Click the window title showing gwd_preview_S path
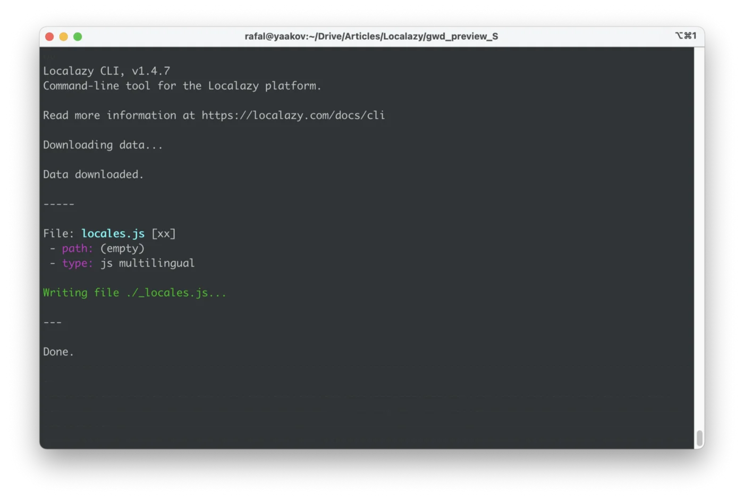This screenshot has width=744, height=501. pyautogui.click(x=371, y=36)
